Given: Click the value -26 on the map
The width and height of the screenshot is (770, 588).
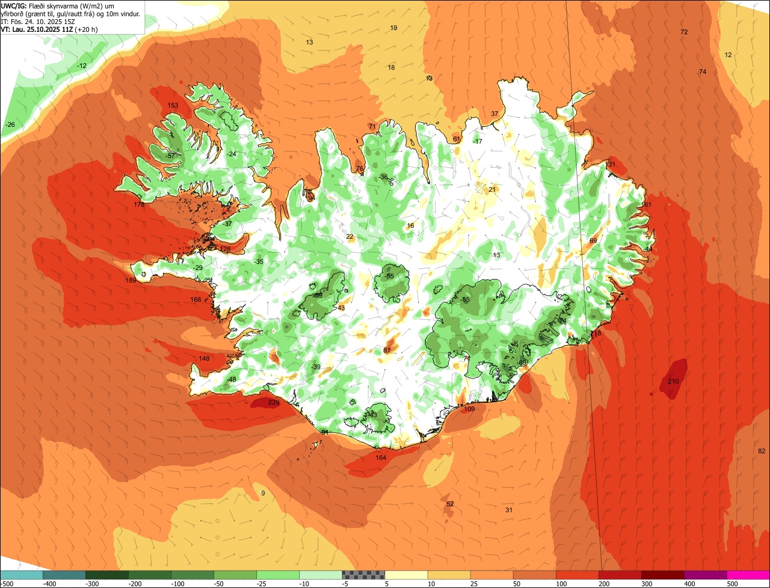Looking at the screenshot, I should coord(10,124).
